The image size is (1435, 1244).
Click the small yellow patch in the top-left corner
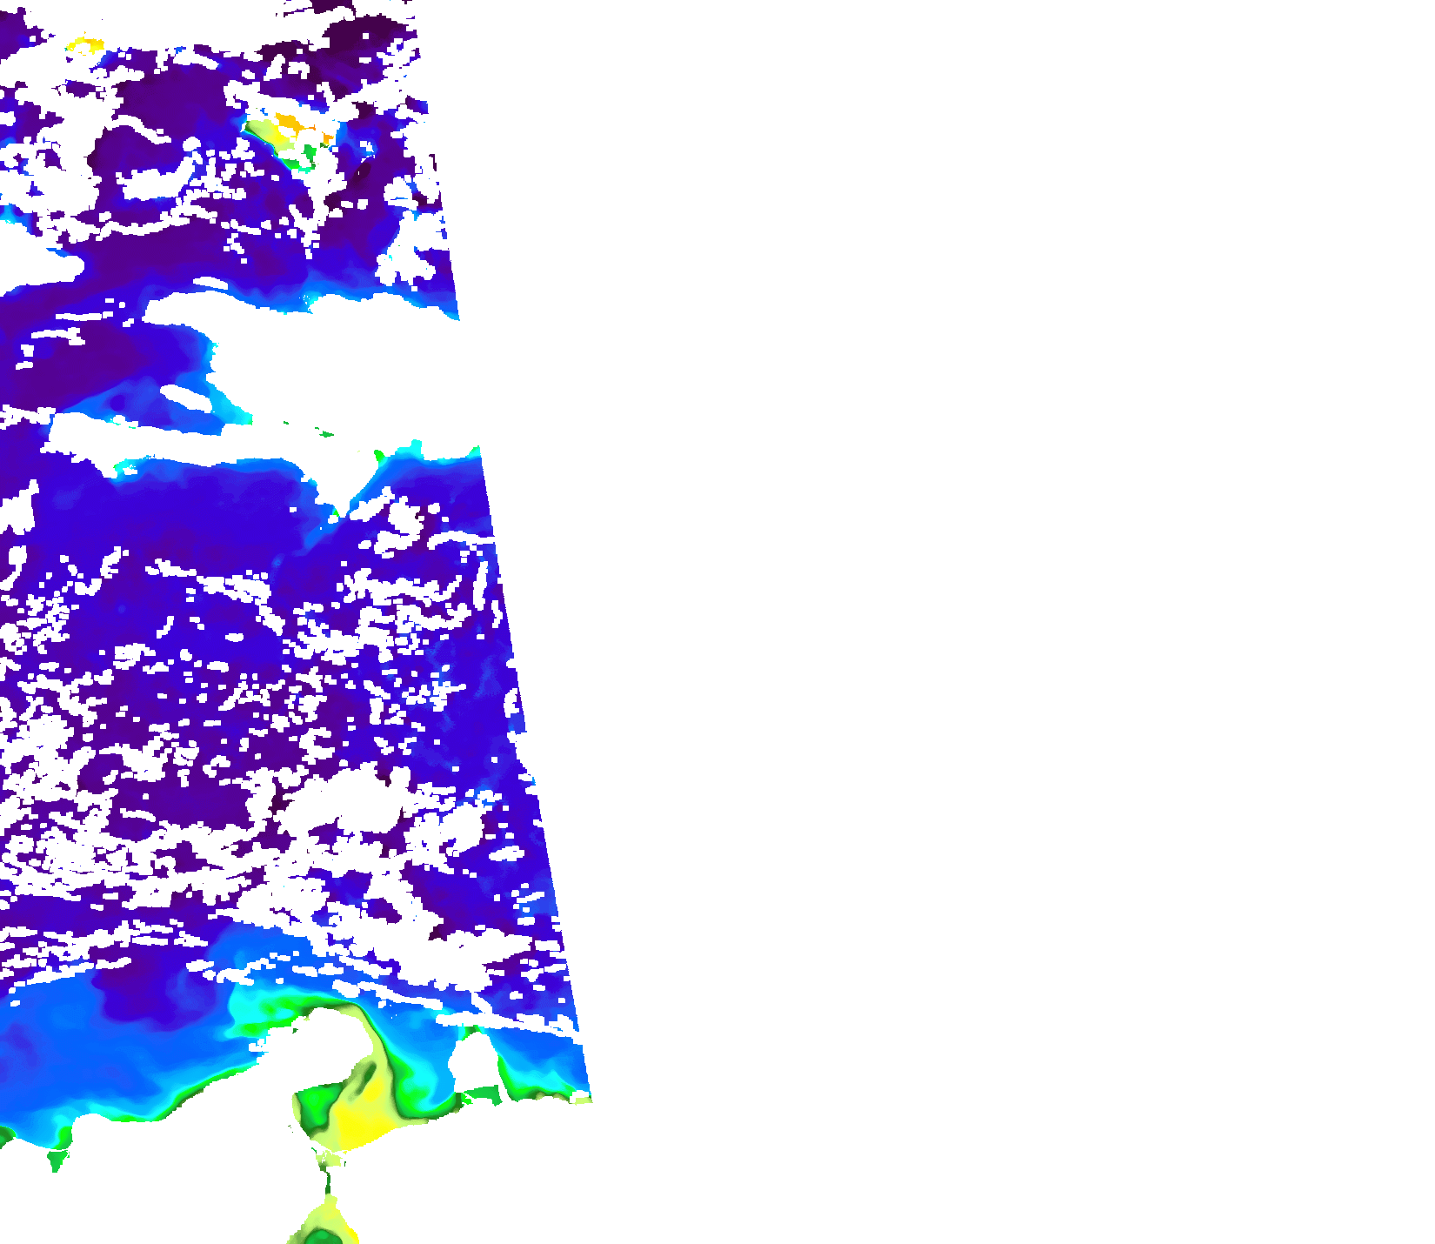click(85, 43)
